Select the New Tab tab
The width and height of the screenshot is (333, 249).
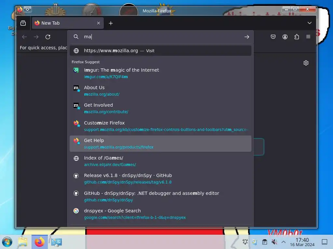point(68,23)
